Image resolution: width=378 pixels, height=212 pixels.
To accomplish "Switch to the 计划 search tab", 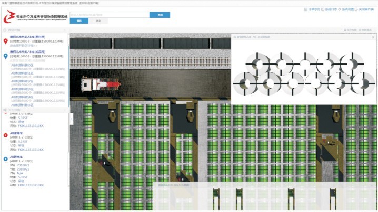I will pyautogui.click(x=98, y=21).
